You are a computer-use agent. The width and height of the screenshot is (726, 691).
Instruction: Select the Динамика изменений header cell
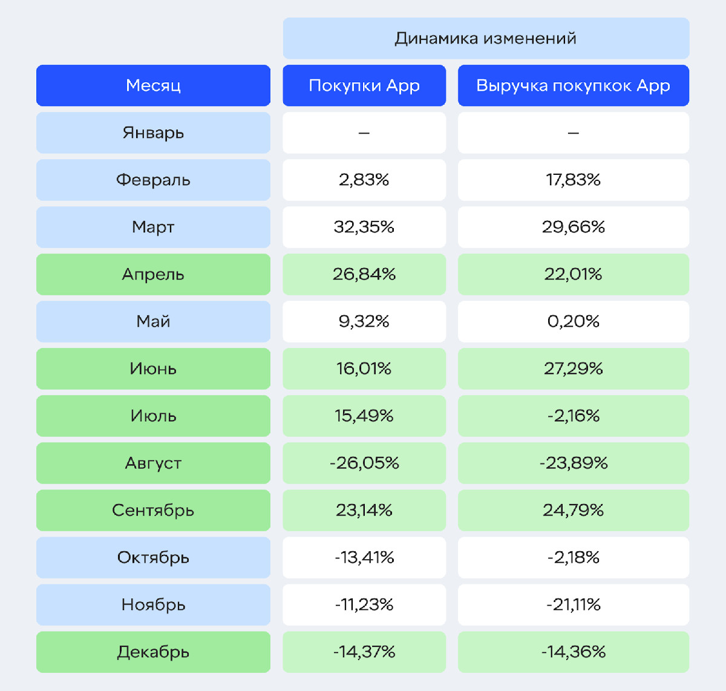point(486,38)
